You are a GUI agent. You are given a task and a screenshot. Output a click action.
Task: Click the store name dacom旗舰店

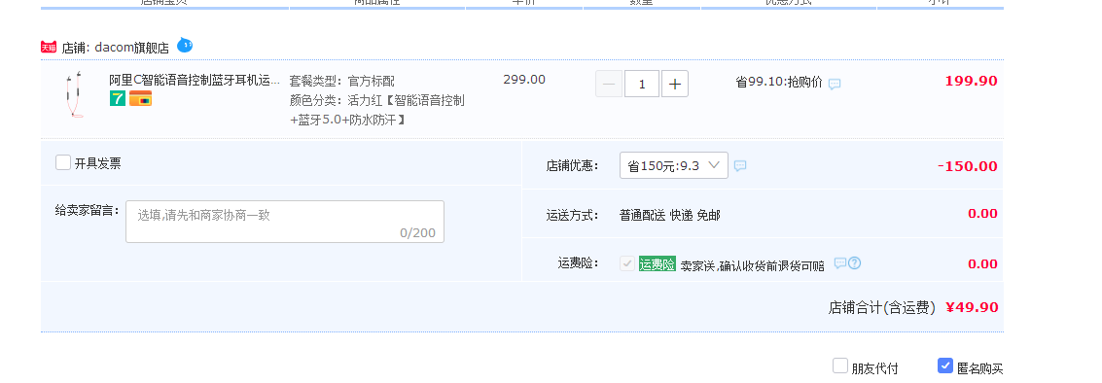pos(132,48)
